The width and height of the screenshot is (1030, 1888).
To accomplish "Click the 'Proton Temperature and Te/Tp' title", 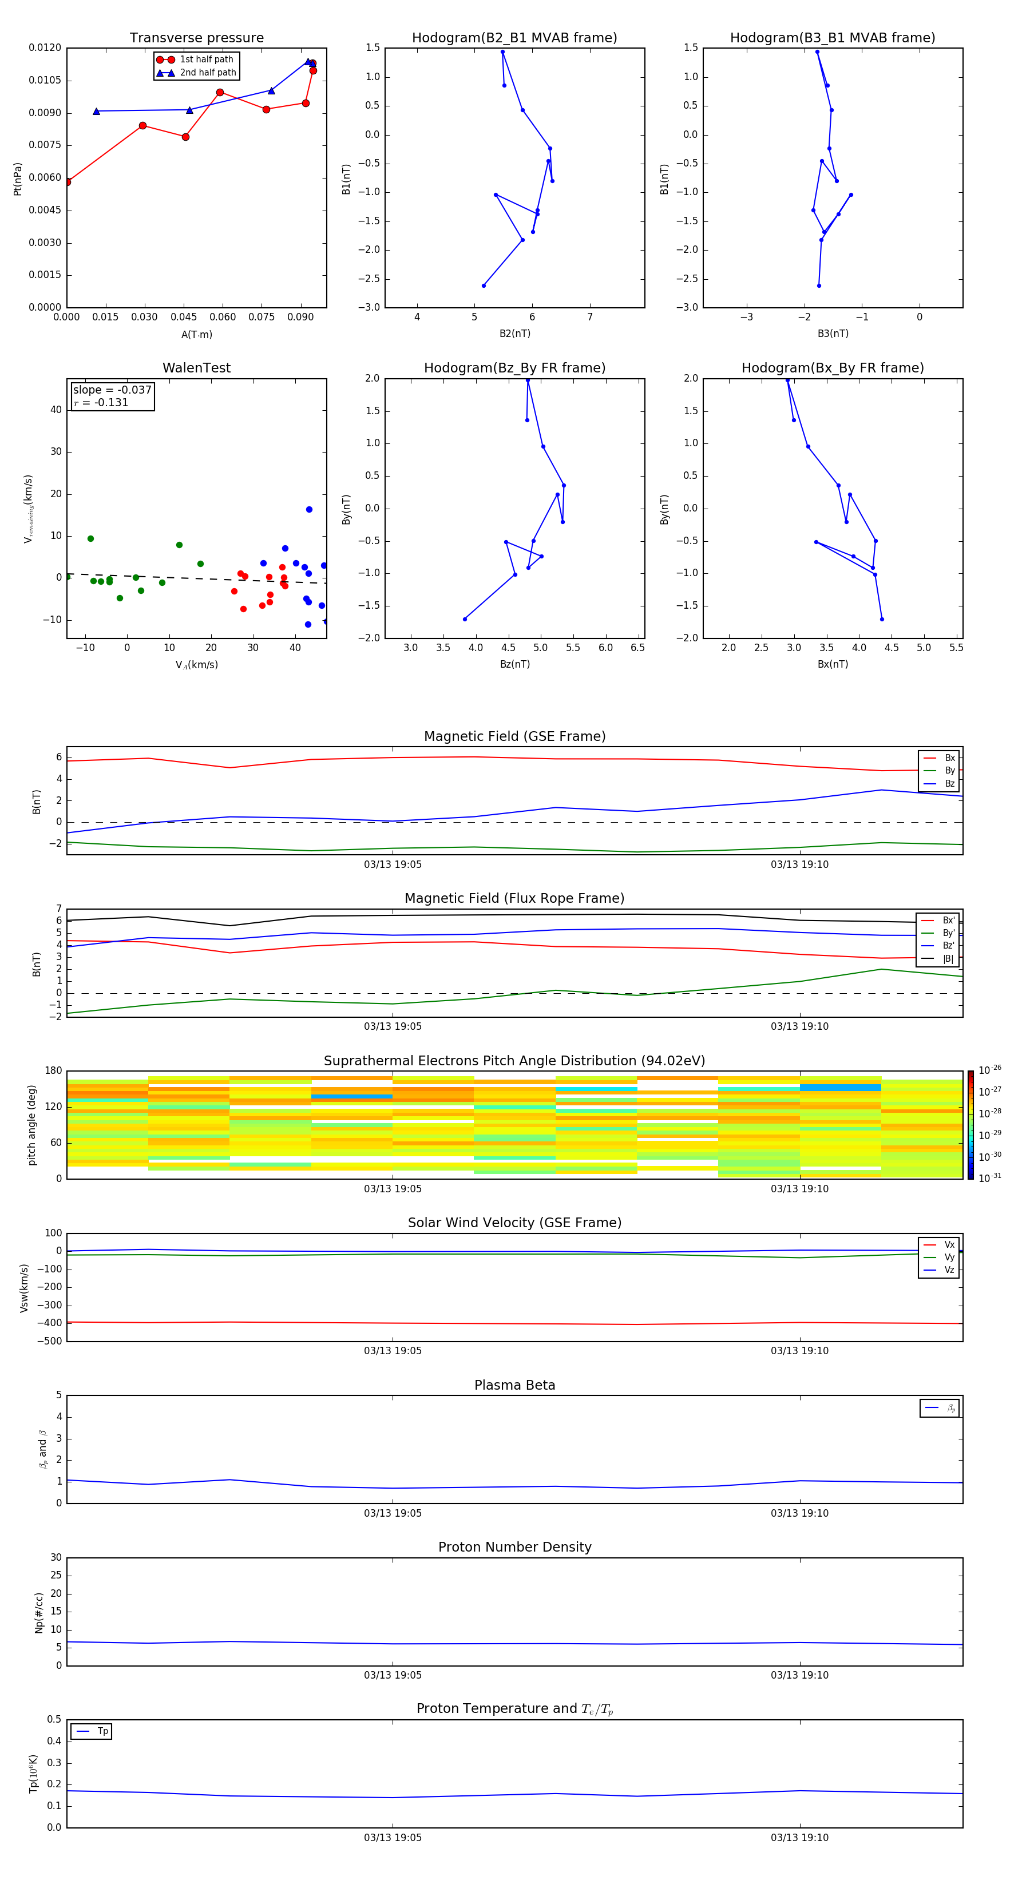I will 514,1709.
